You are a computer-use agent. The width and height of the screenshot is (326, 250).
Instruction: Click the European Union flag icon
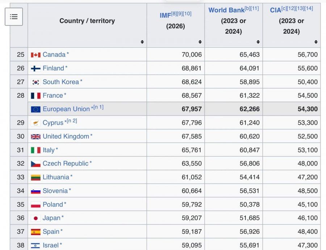pyautogui.click(x=35, y=109)
